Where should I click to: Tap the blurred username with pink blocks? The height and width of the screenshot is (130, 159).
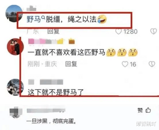pyautogui.click(x=51, y=41)
